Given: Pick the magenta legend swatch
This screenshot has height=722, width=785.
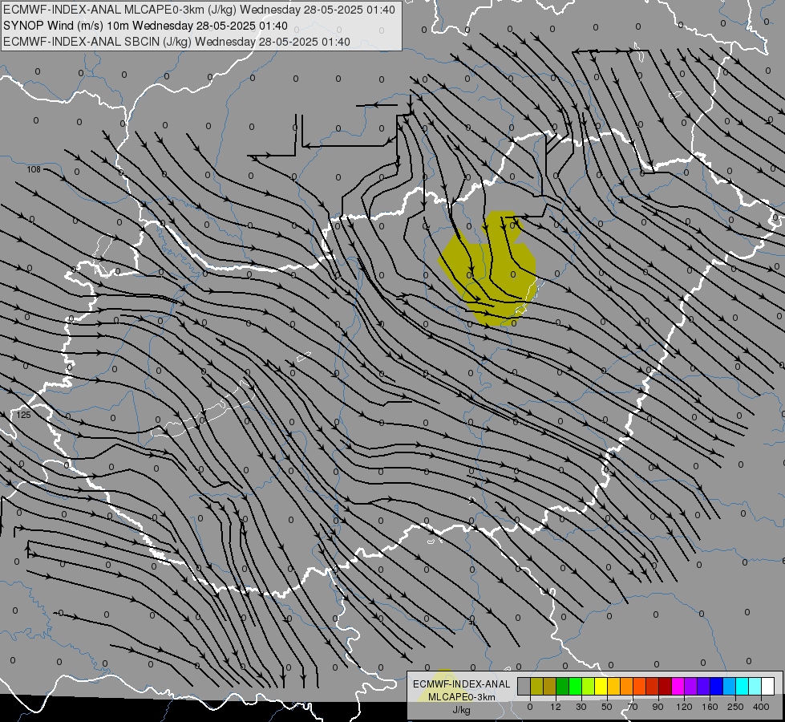Looking at the screenshot, I should tap(678, 686).
